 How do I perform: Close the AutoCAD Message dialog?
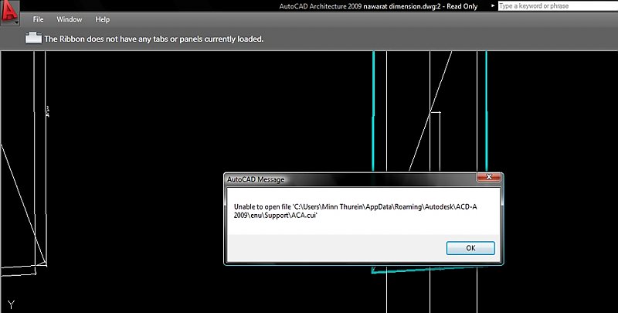pyautogui.click(x=489, y=177)
